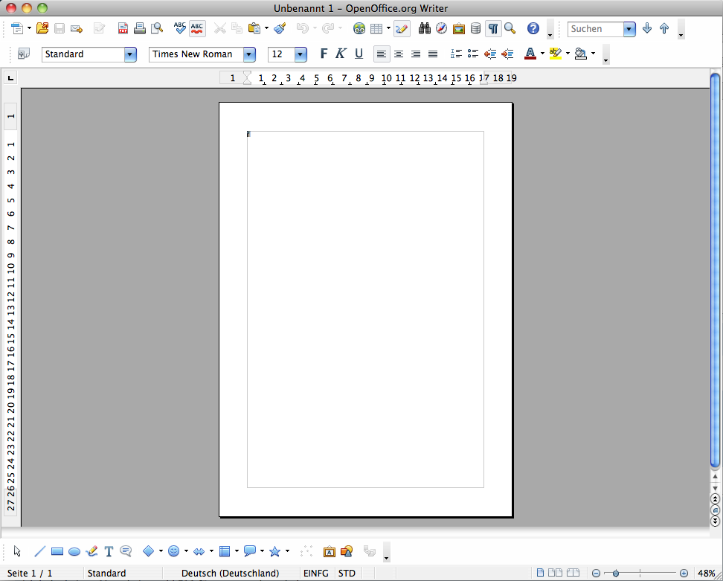Open the Fontwork Gallery
The width and height of the screenshot is (723, 581).
[x=328, y=551]
